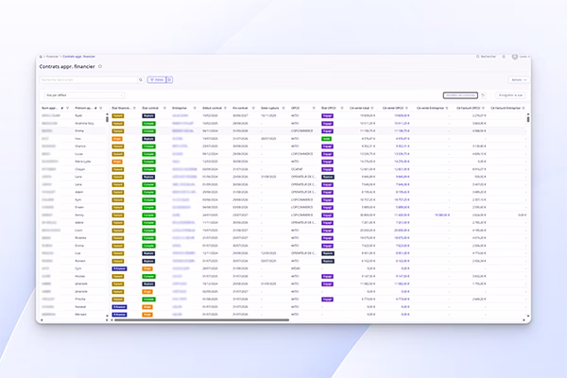Open filter icon on Nom appr. column
Image resolution: width=567 pixels, height=378 pixels.
click(x=68, y=108)
